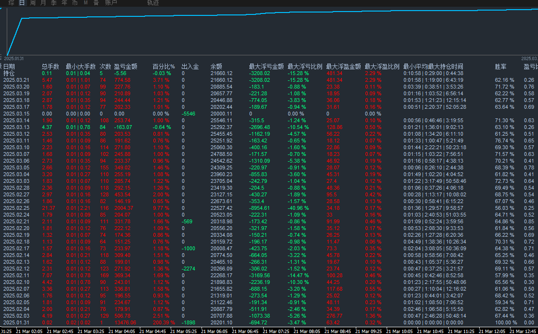Click the 2025.02.25 date cell
This screenshot has height=334, width=538.
[x=16, y=208]
